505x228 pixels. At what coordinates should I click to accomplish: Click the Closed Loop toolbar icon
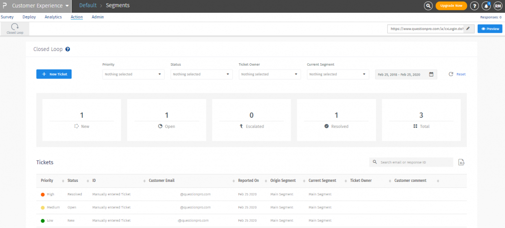[14, 28]
